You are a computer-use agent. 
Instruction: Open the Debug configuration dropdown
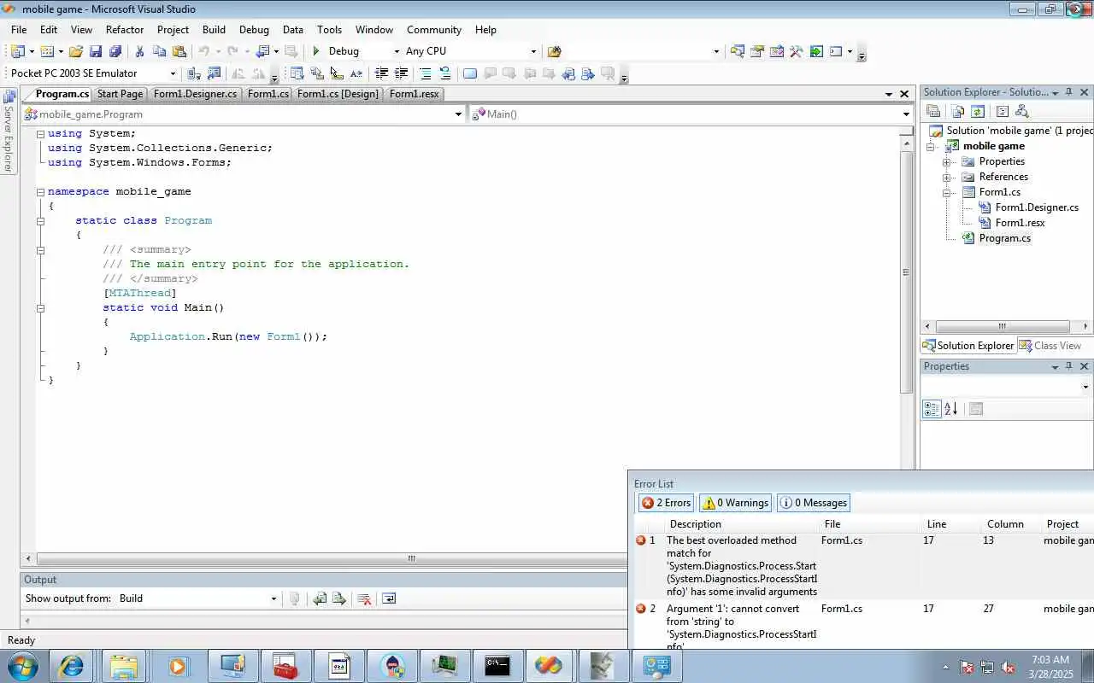tap(396, 51)
